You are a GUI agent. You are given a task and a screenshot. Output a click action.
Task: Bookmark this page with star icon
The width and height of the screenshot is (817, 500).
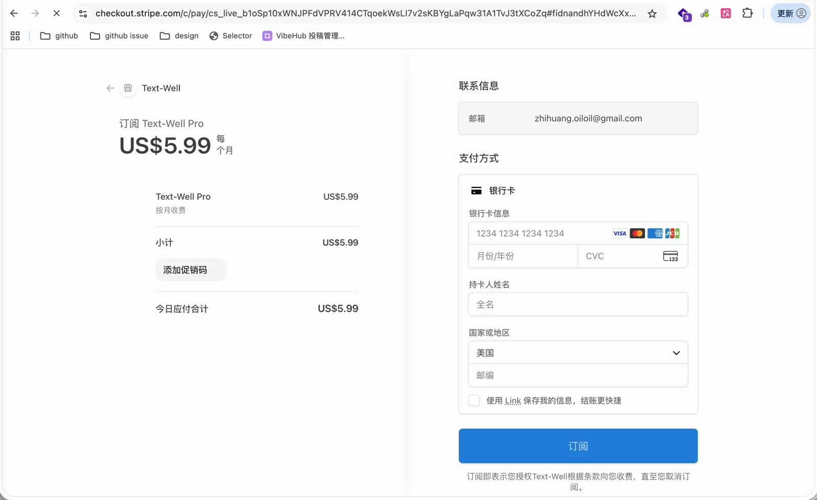[652, 14]
